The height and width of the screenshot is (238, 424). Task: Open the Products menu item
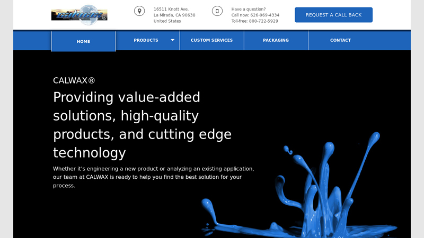tap(146, 40)
